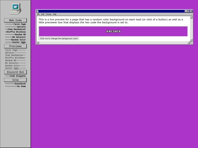Click the horizontal scrollbar right arrow
Viewport: 198px width, 148px height.
[x=189, y=42]
